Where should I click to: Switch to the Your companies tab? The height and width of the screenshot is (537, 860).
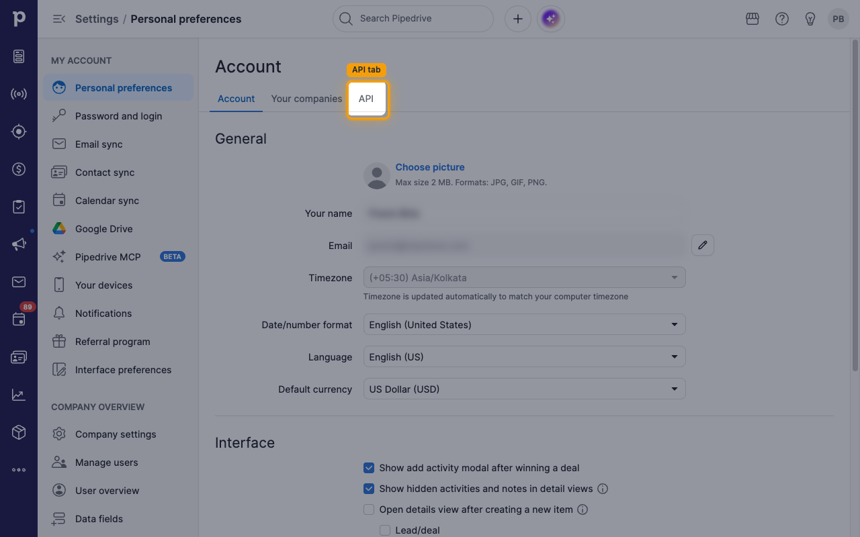pos(306,99)
